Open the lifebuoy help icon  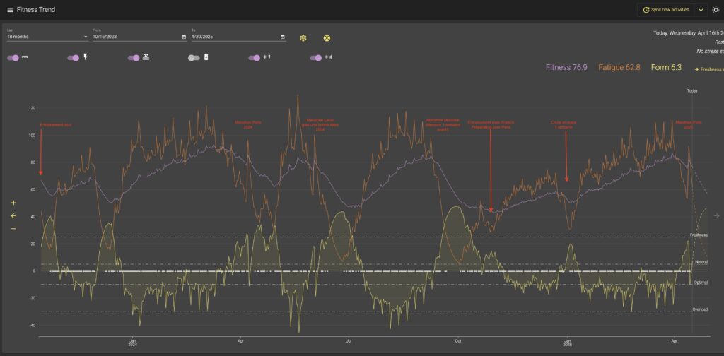pyautogui.click(x=327, y=38)
